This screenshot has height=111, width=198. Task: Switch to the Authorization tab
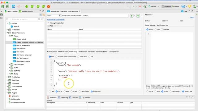click(52, 52)
